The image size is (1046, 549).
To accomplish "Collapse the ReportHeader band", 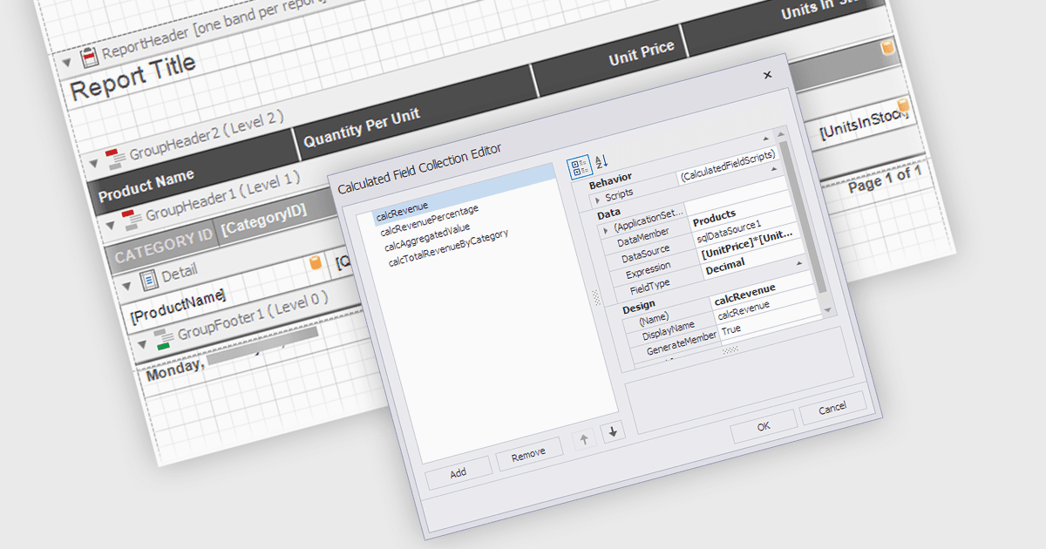I will 67,63.
